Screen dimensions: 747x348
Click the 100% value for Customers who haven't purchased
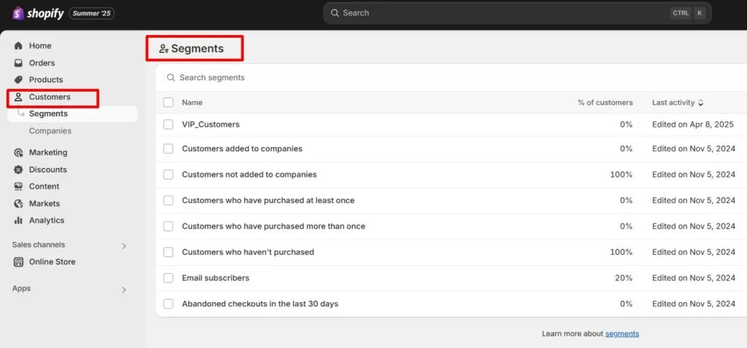[x=622, y=252]
